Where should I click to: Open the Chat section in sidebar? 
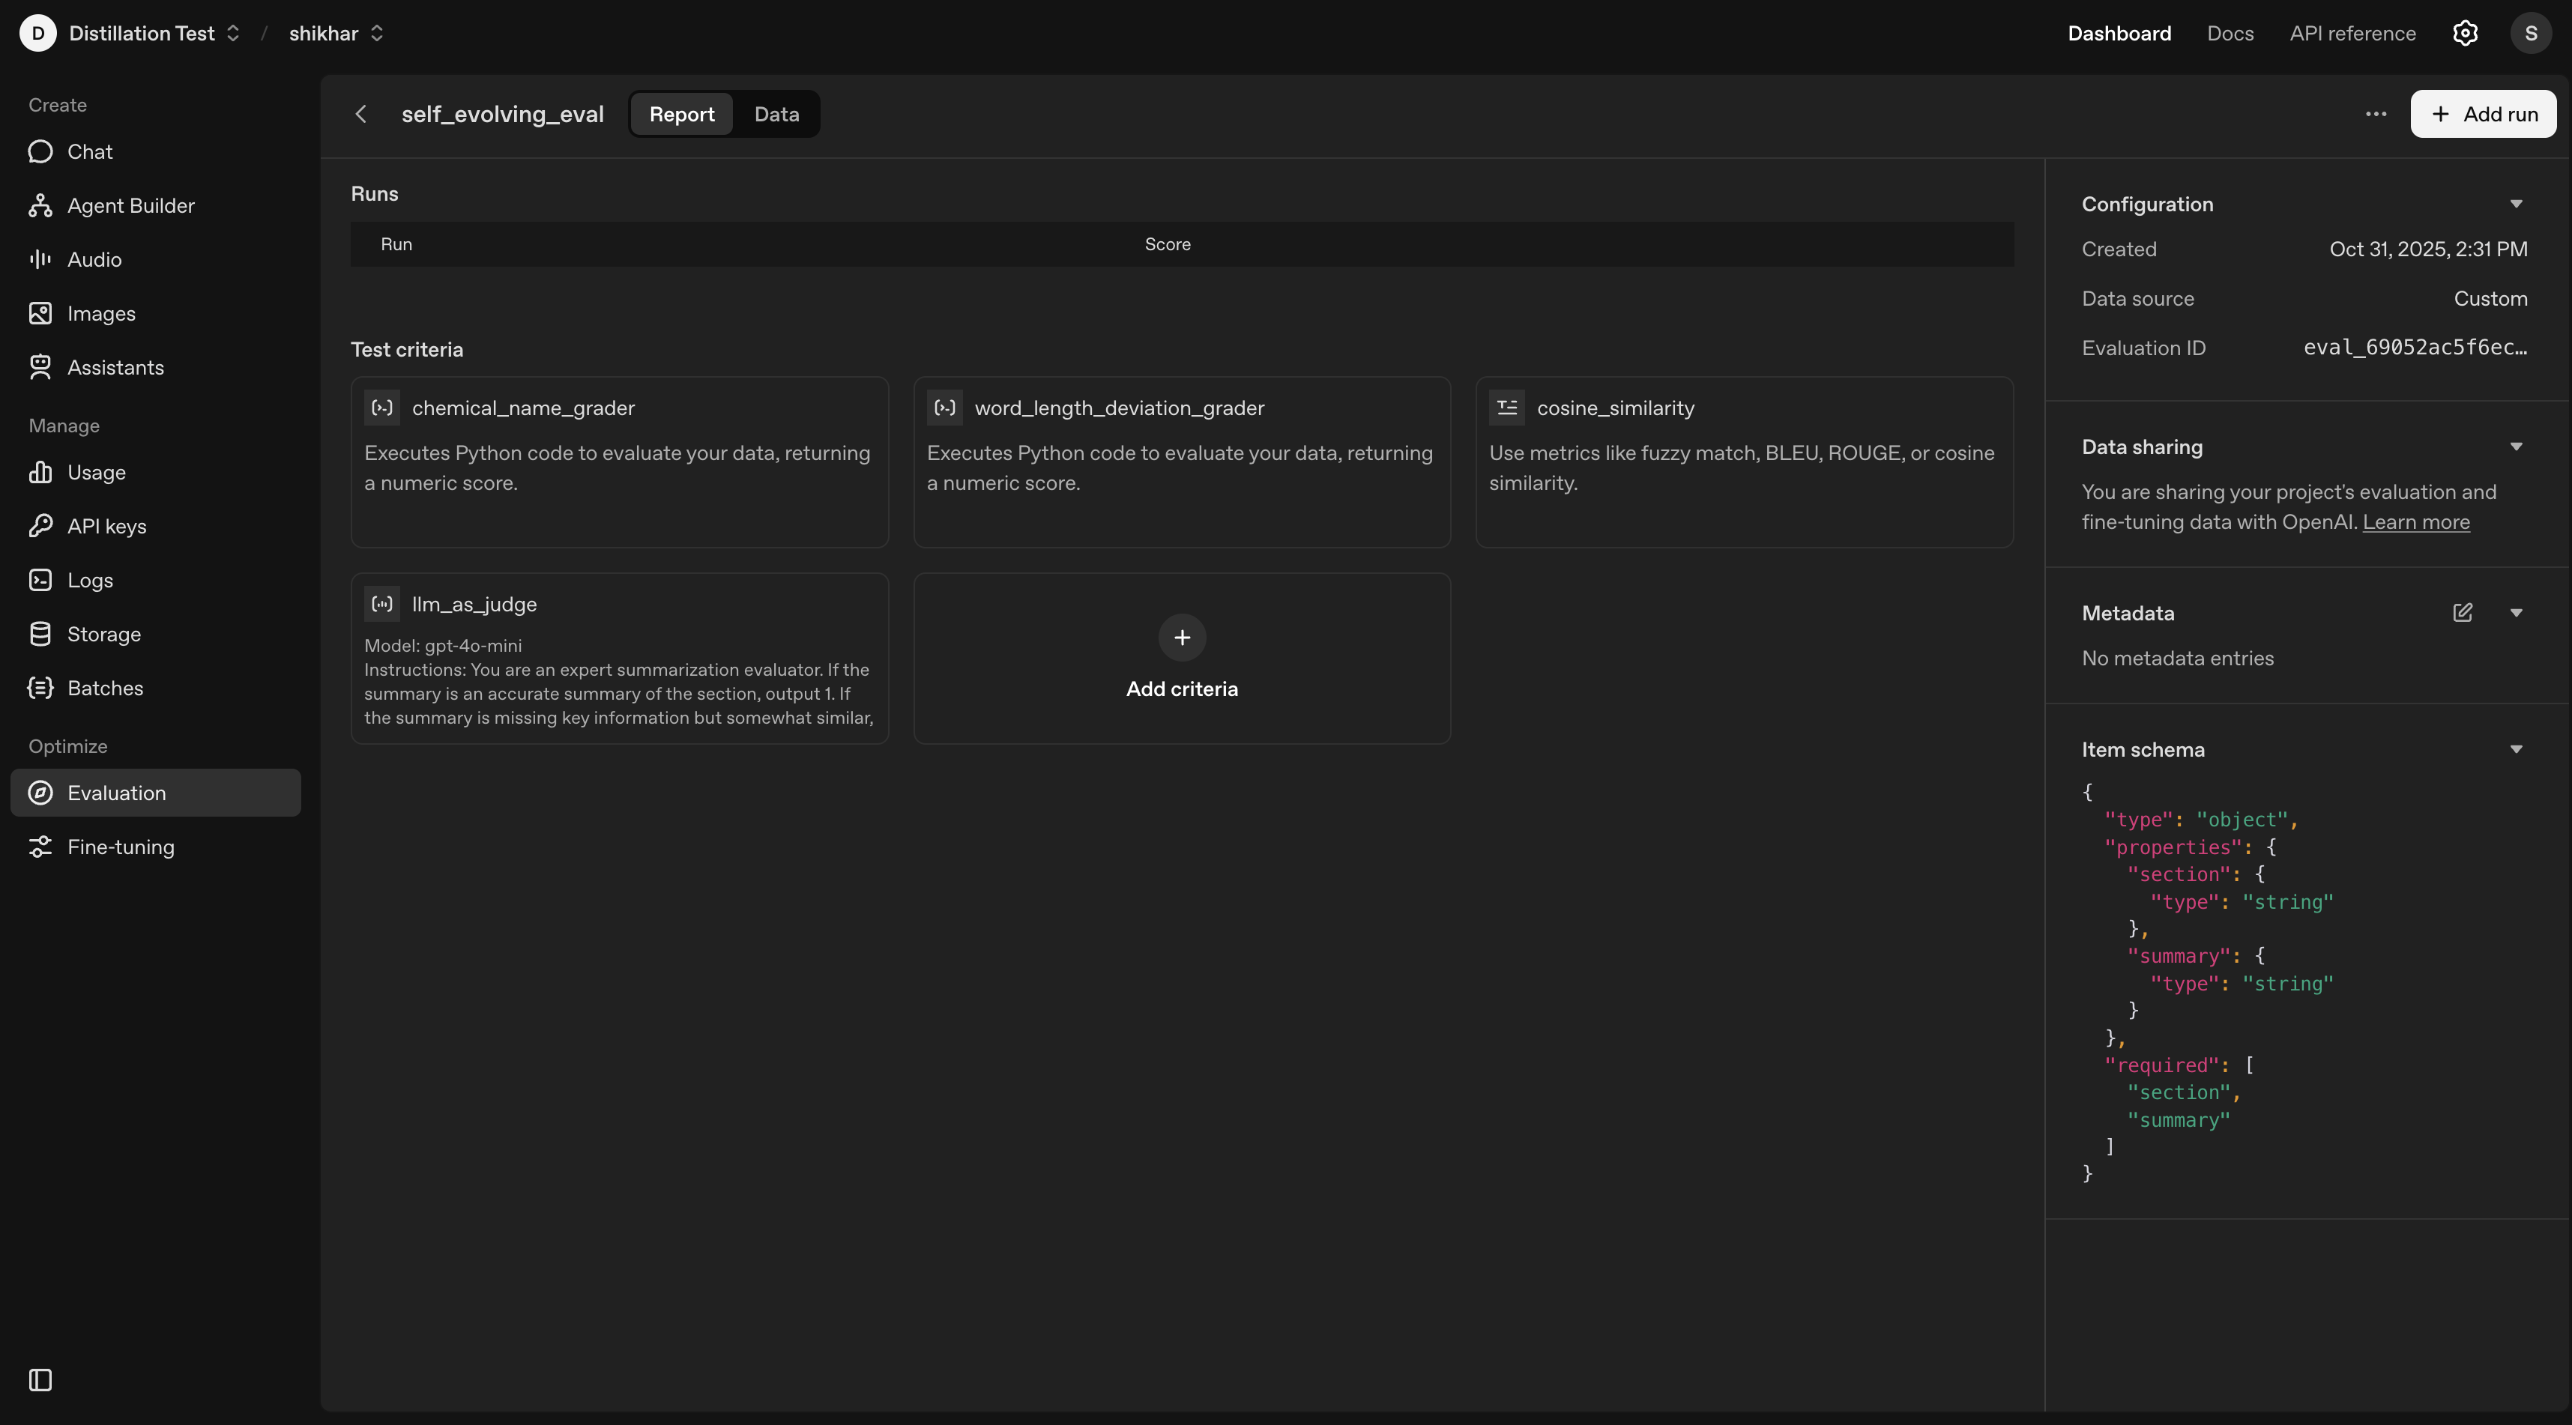(x=91, y=151)
